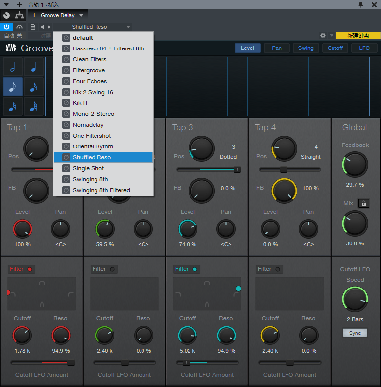Click the Global Mix knob
The width and height of the screenshot is (381, 387).
pyautogui.click(x=355, y=224)
